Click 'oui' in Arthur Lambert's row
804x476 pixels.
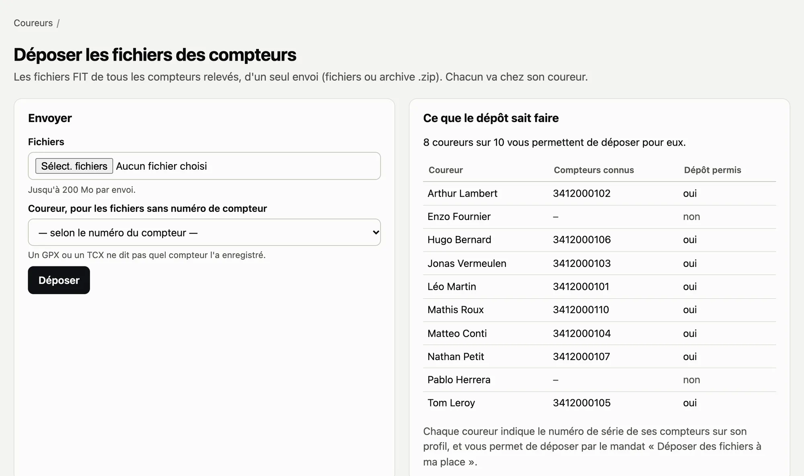690,193
